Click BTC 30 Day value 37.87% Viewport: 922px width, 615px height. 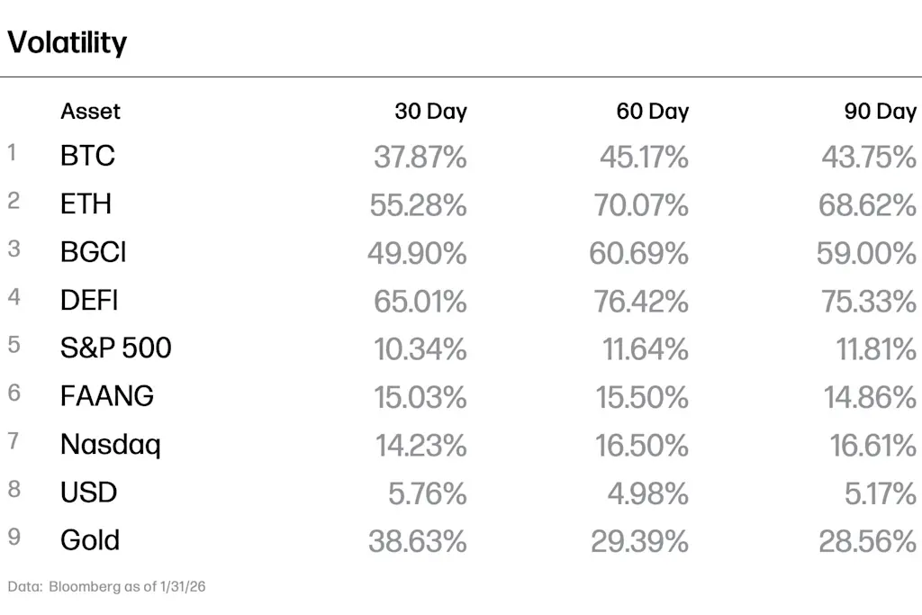pos(420,158)
